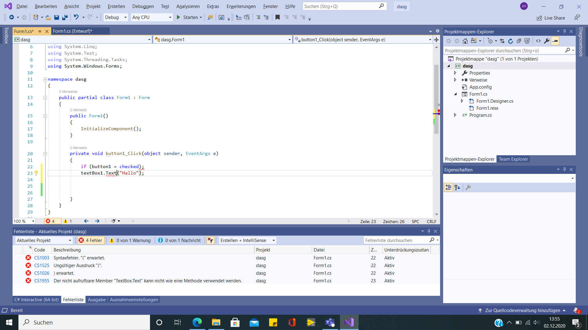The height and width of the screenshot is (330, 588).
Task: Open the CS1955 error code link
Action: pos(42,281)
